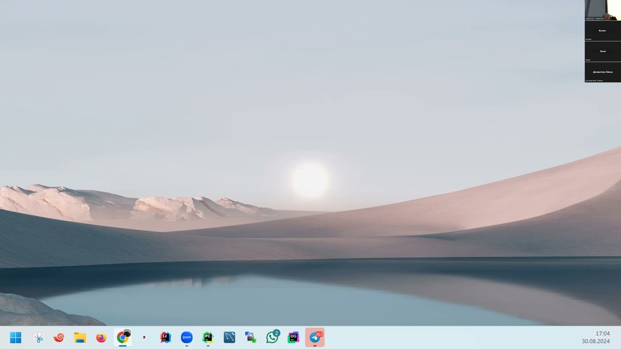Open the padlock file-transfer app icon
621x349 pixels.
click(x=251, y=338)
